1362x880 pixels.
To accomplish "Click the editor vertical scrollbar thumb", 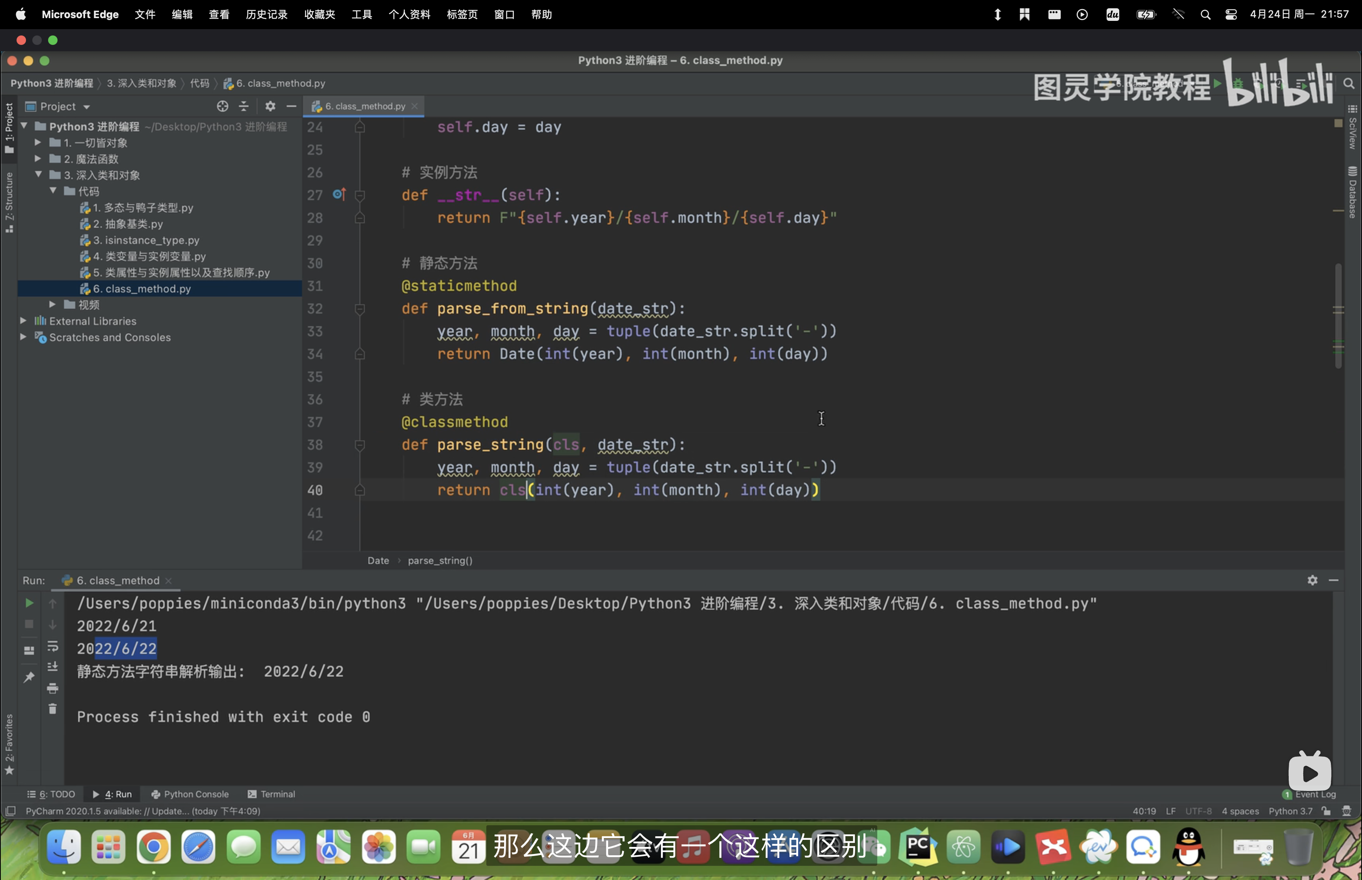I will point(1338,316).
